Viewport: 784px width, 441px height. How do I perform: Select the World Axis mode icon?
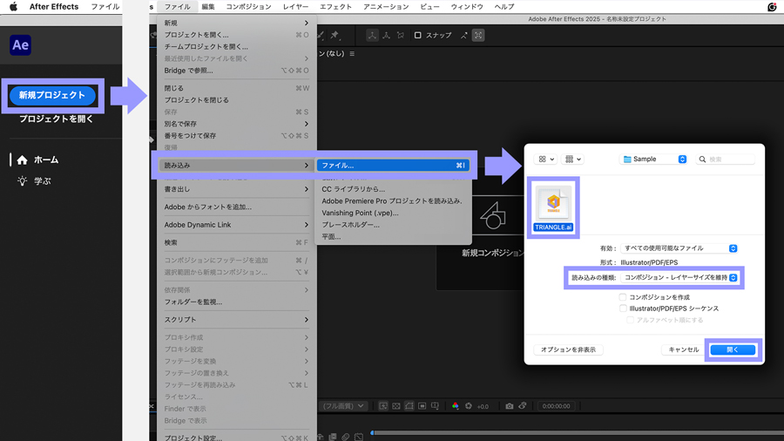tap(387, 35)
